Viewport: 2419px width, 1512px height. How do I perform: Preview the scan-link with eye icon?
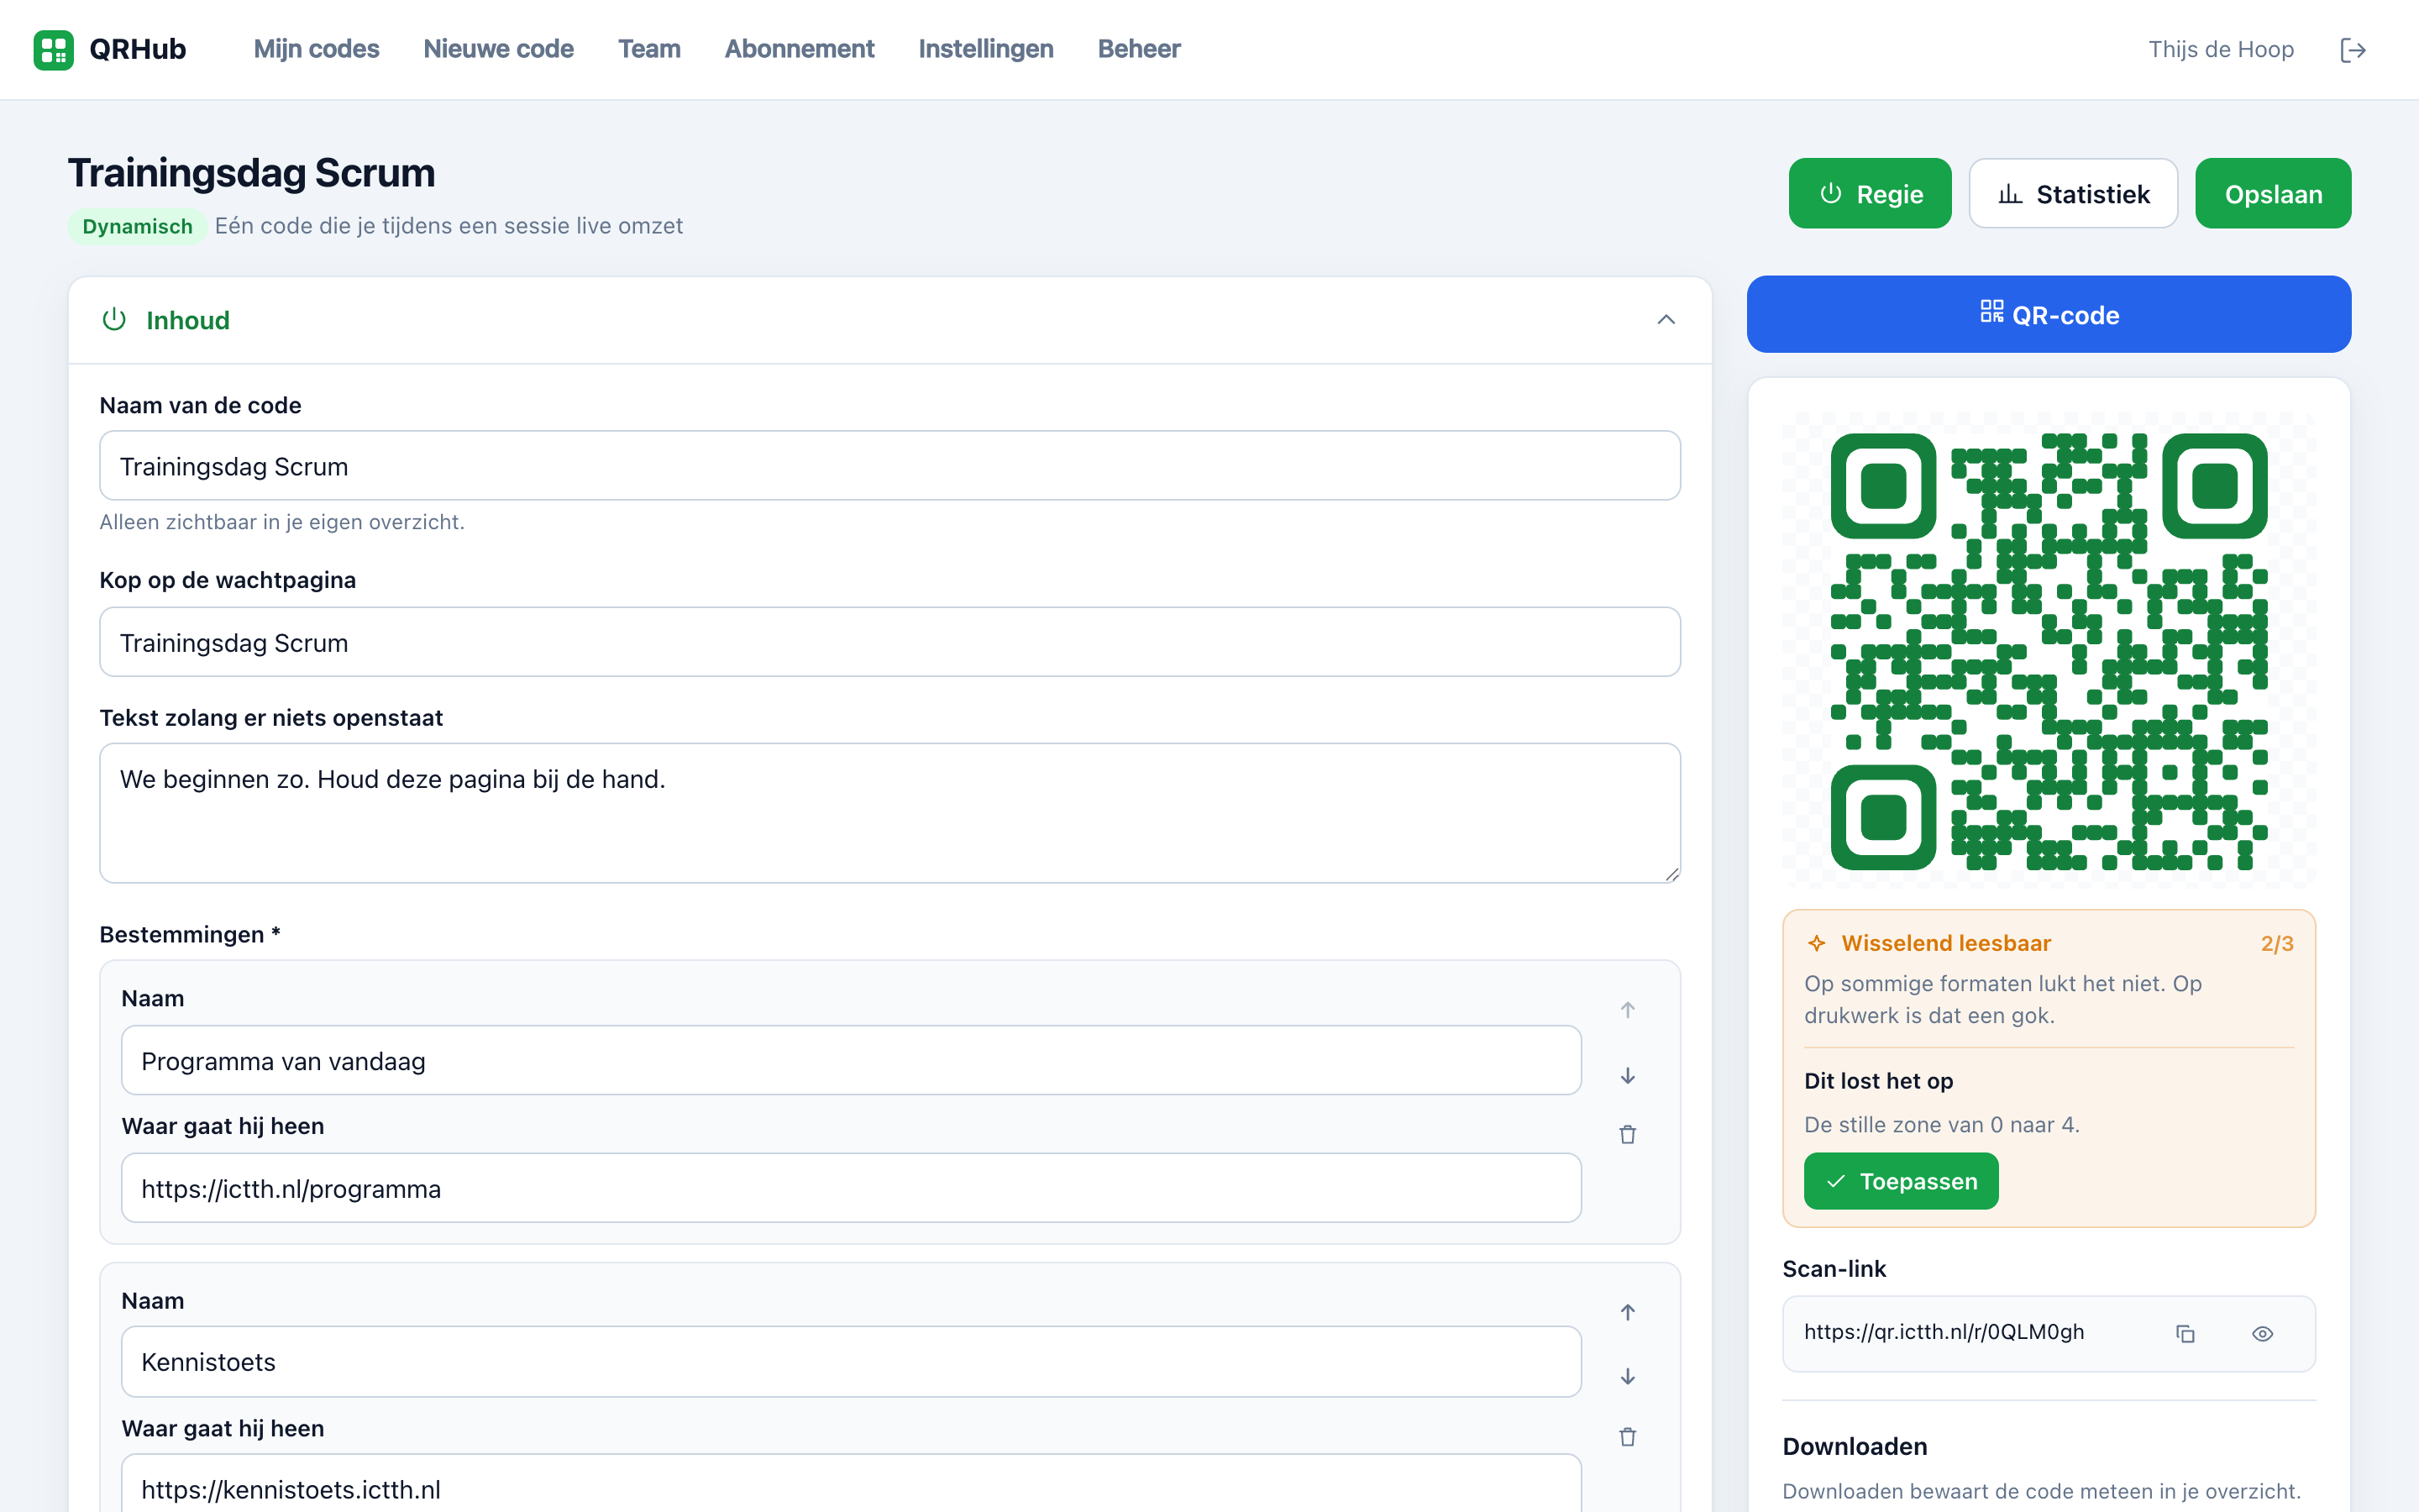pos(2262,1334)
